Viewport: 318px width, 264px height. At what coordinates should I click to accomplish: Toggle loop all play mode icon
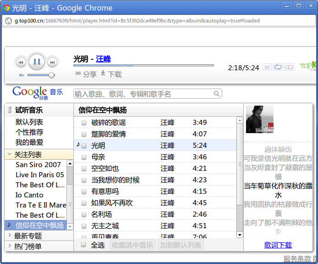tap(278, 67)
